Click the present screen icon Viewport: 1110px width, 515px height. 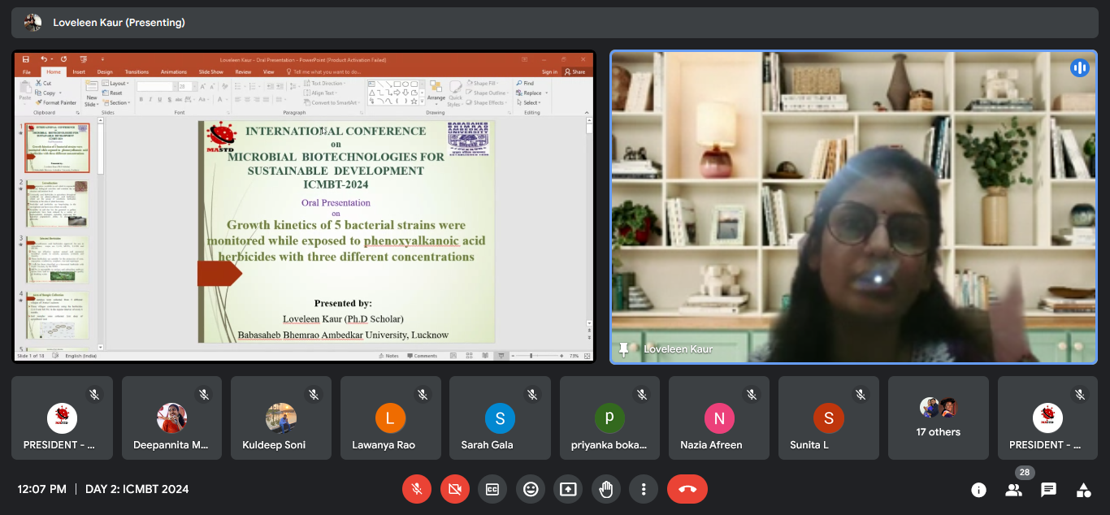[568, 489]
